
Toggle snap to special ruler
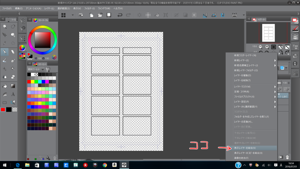[x=214, y=15]
